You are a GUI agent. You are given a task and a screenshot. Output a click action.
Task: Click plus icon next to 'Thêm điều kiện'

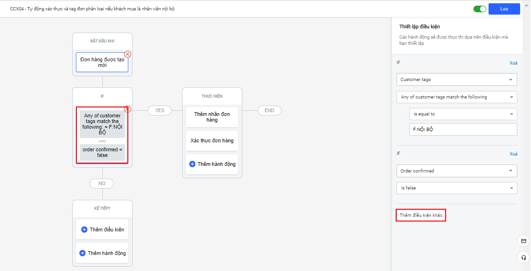click(84, 230)
